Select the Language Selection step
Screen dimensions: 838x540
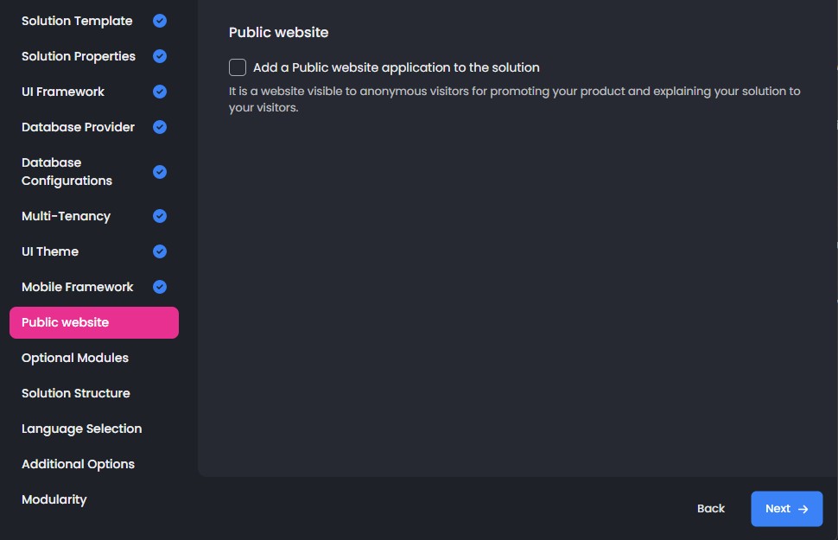point(81,429)
